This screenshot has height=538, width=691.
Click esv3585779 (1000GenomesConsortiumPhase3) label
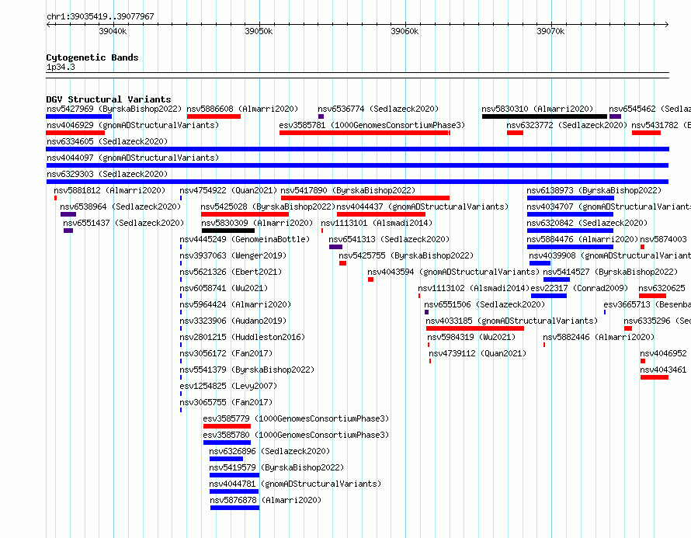(x=296, y=418)
